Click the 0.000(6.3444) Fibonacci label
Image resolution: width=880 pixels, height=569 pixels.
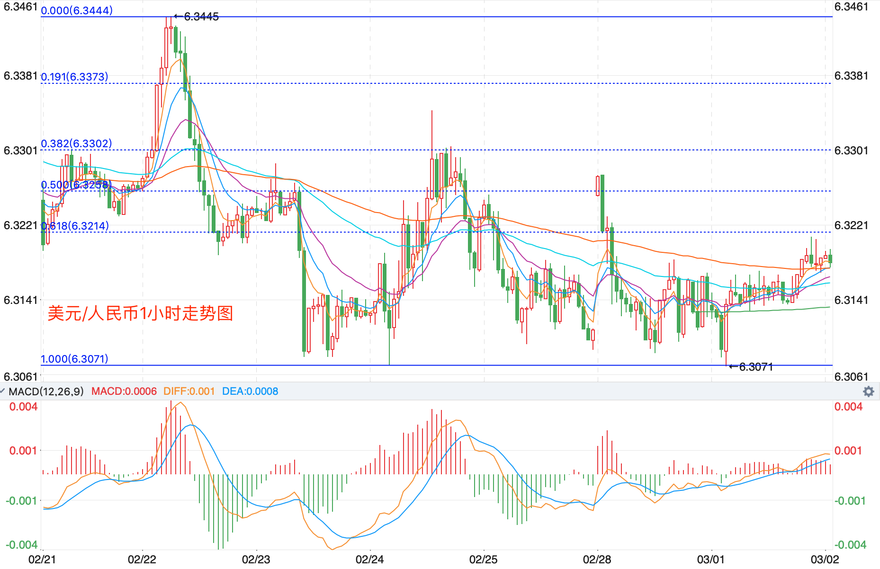pyautogui.click(x=77, y=10)
